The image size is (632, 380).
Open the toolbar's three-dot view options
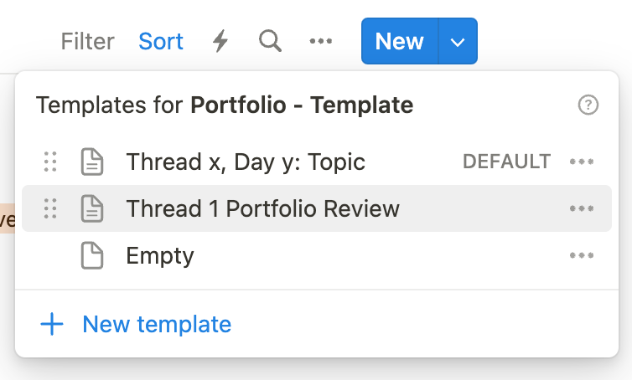point(321,41)
